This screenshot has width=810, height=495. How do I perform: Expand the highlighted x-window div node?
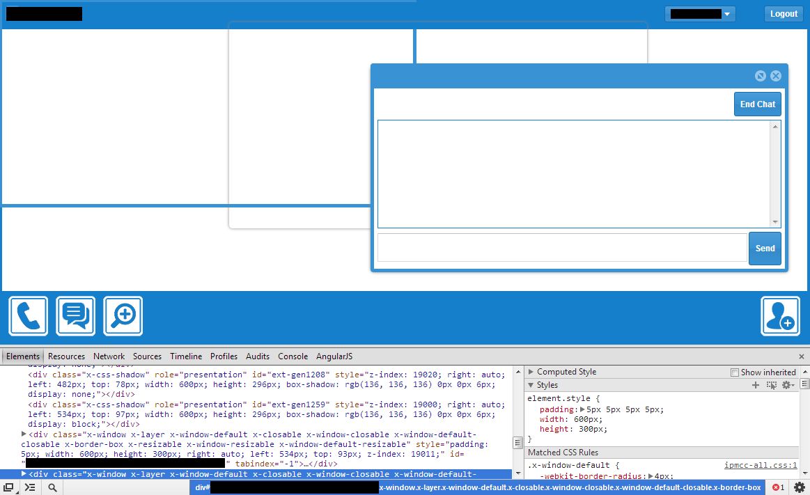(x=24, y=474)
